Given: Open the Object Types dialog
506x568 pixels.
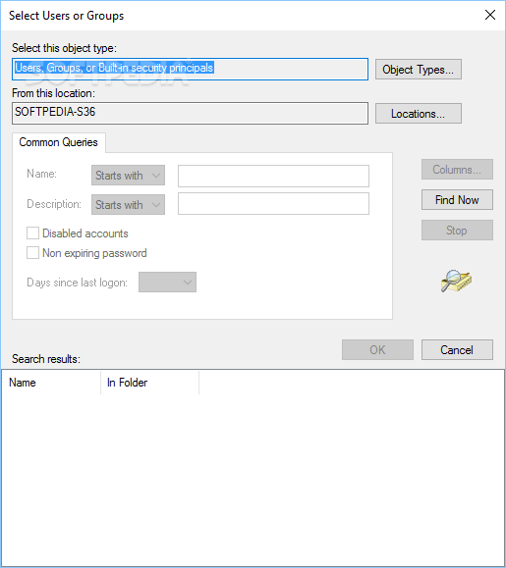Looking at the screenshot, I should [x=419, y=70].
